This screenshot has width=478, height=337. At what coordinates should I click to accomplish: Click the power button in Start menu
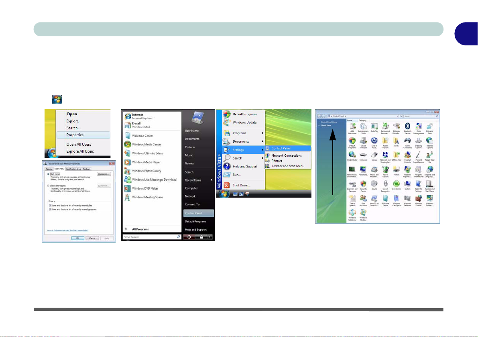(x=189, y=237)
